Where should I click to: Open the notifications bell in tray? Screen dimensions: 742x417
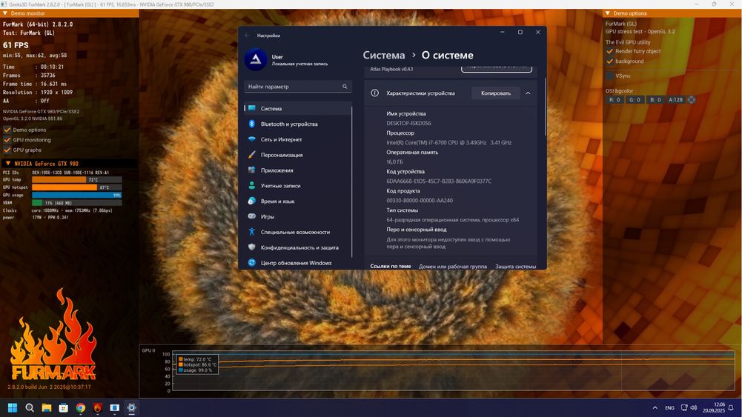click(731, 407)
